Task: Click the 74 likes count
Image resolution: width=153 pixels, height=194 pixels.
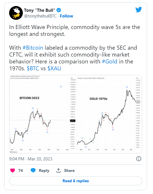Action: tap(21, 170)
